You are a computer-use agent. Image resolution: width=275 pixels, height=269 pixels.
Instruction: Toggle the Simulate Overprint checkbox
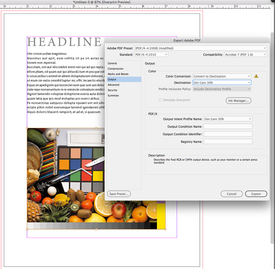[160, 100]
